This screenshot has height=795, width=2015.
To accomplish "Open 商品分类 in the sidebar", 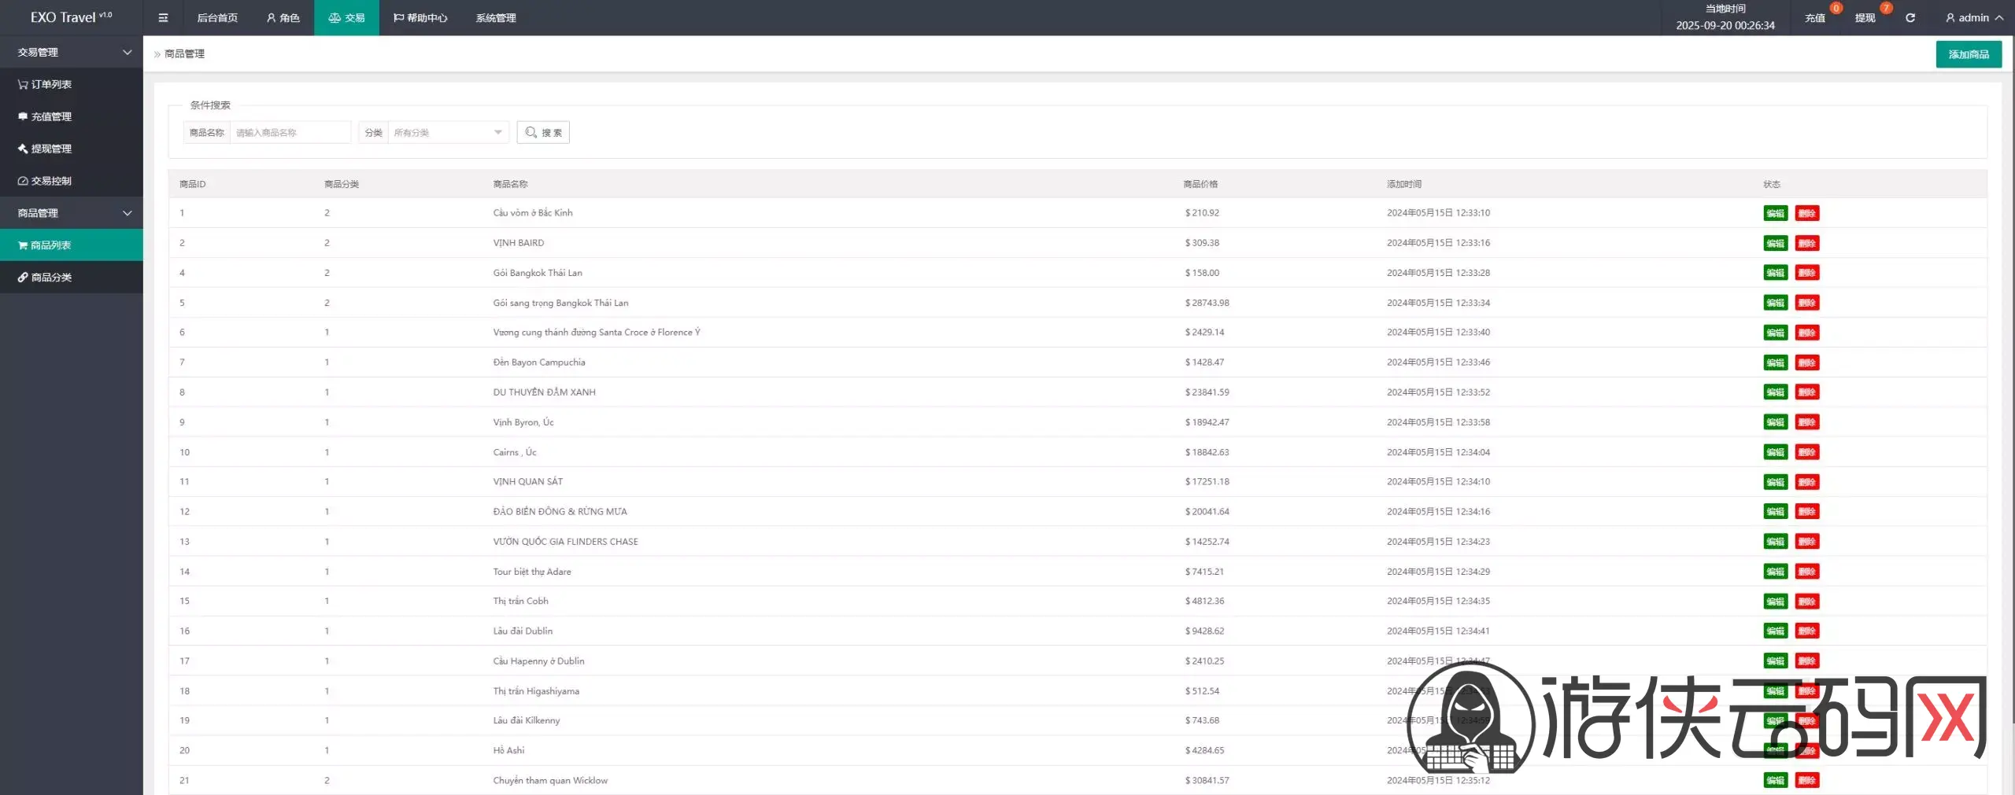I will pos(72,278).
